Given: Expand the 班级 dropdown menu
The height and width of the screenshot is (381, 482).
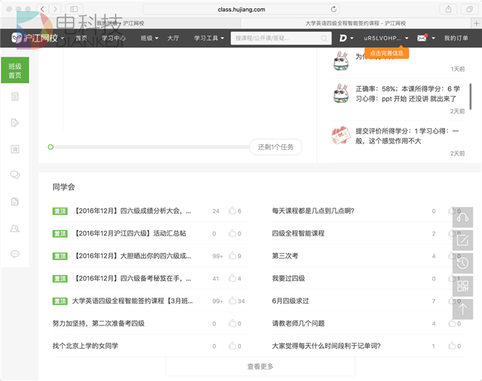Looking at the screenshot, I should pyautogui.click(x=149, y=38).
